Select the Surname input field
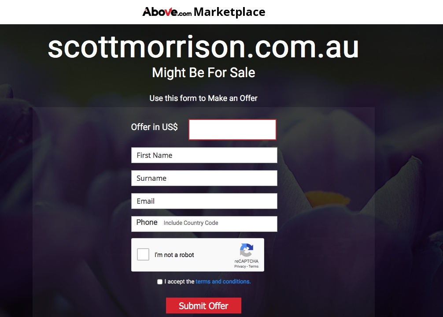Screen dimensions: 443x317 tap(204, 178)
